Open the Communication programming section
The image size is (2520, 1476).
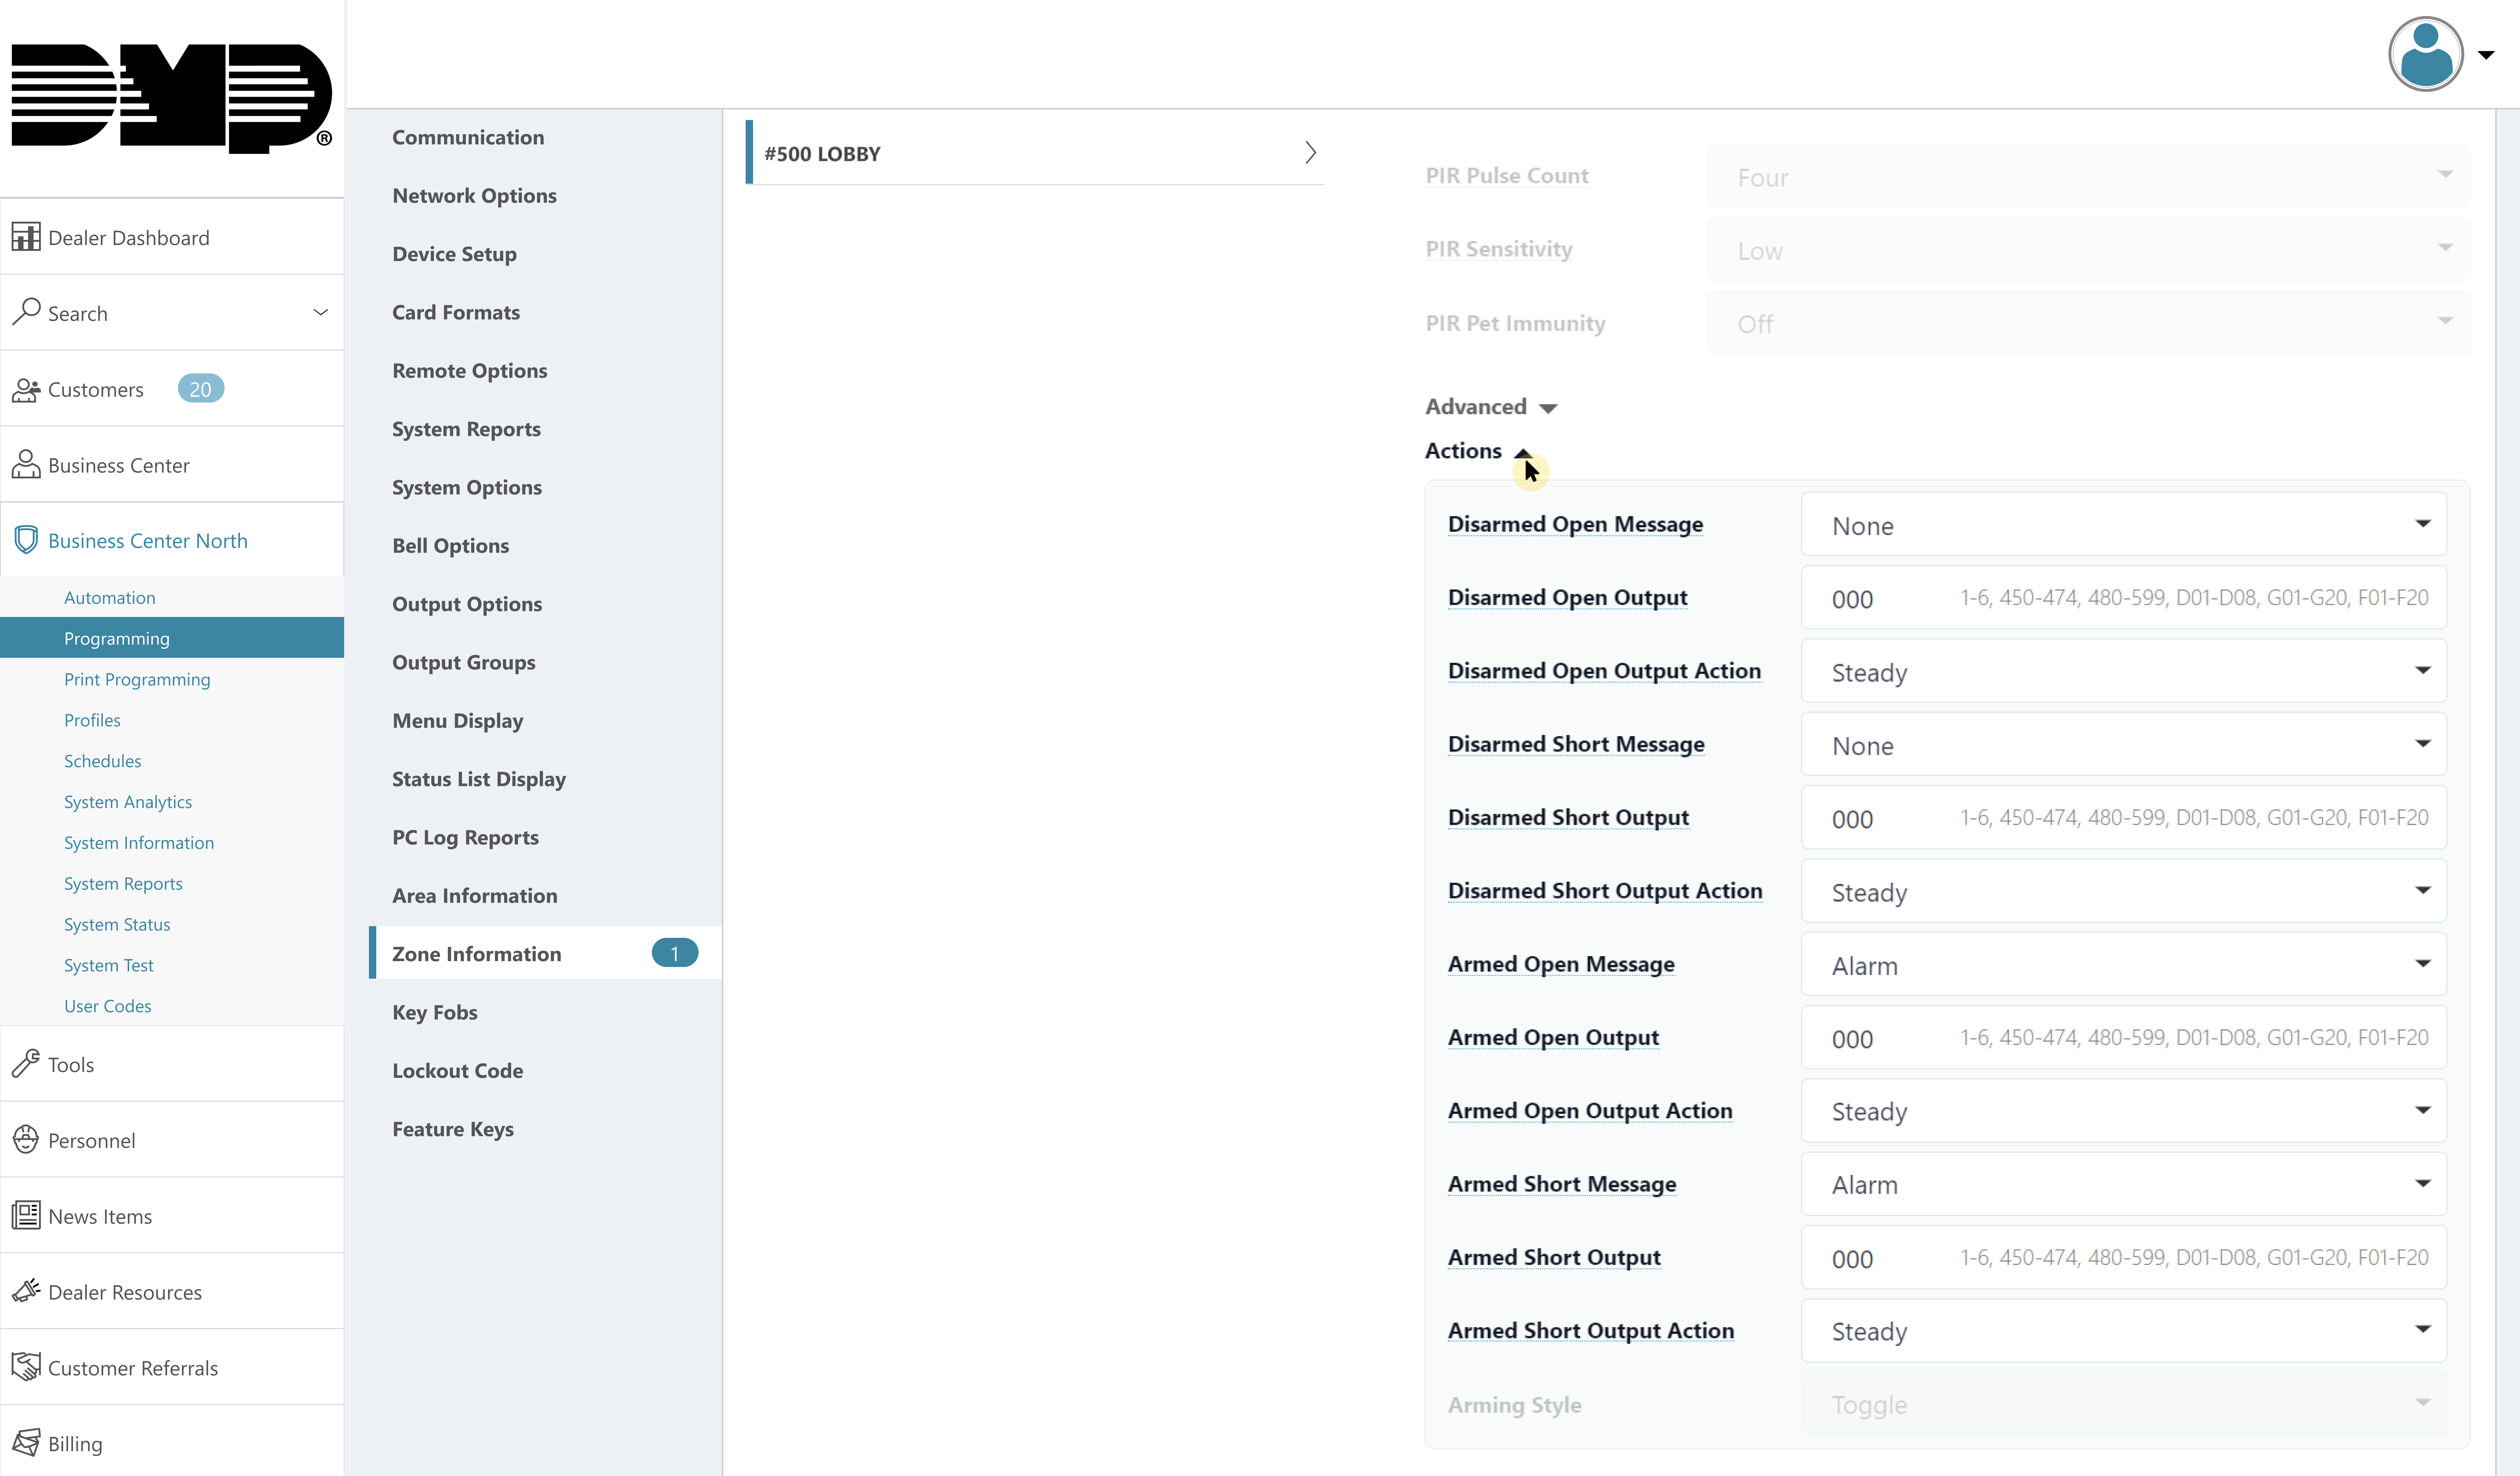coord(468,137)
